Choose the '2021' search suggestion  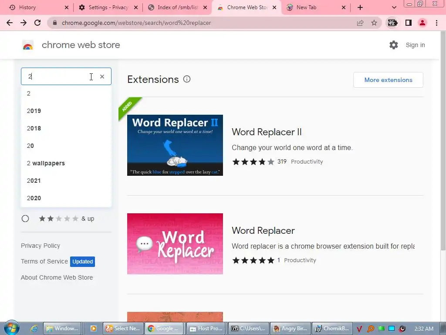pos(66,180)
